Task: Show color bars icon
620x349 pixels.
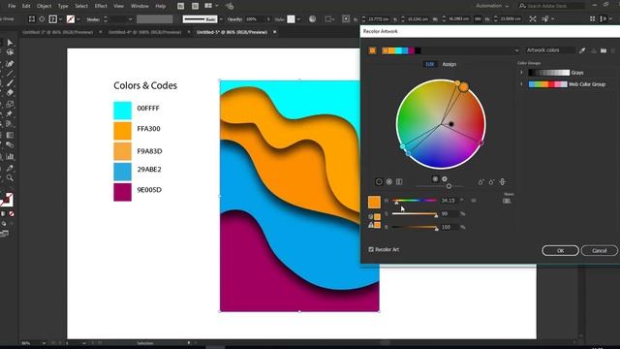Action: (x=399, y=181)
